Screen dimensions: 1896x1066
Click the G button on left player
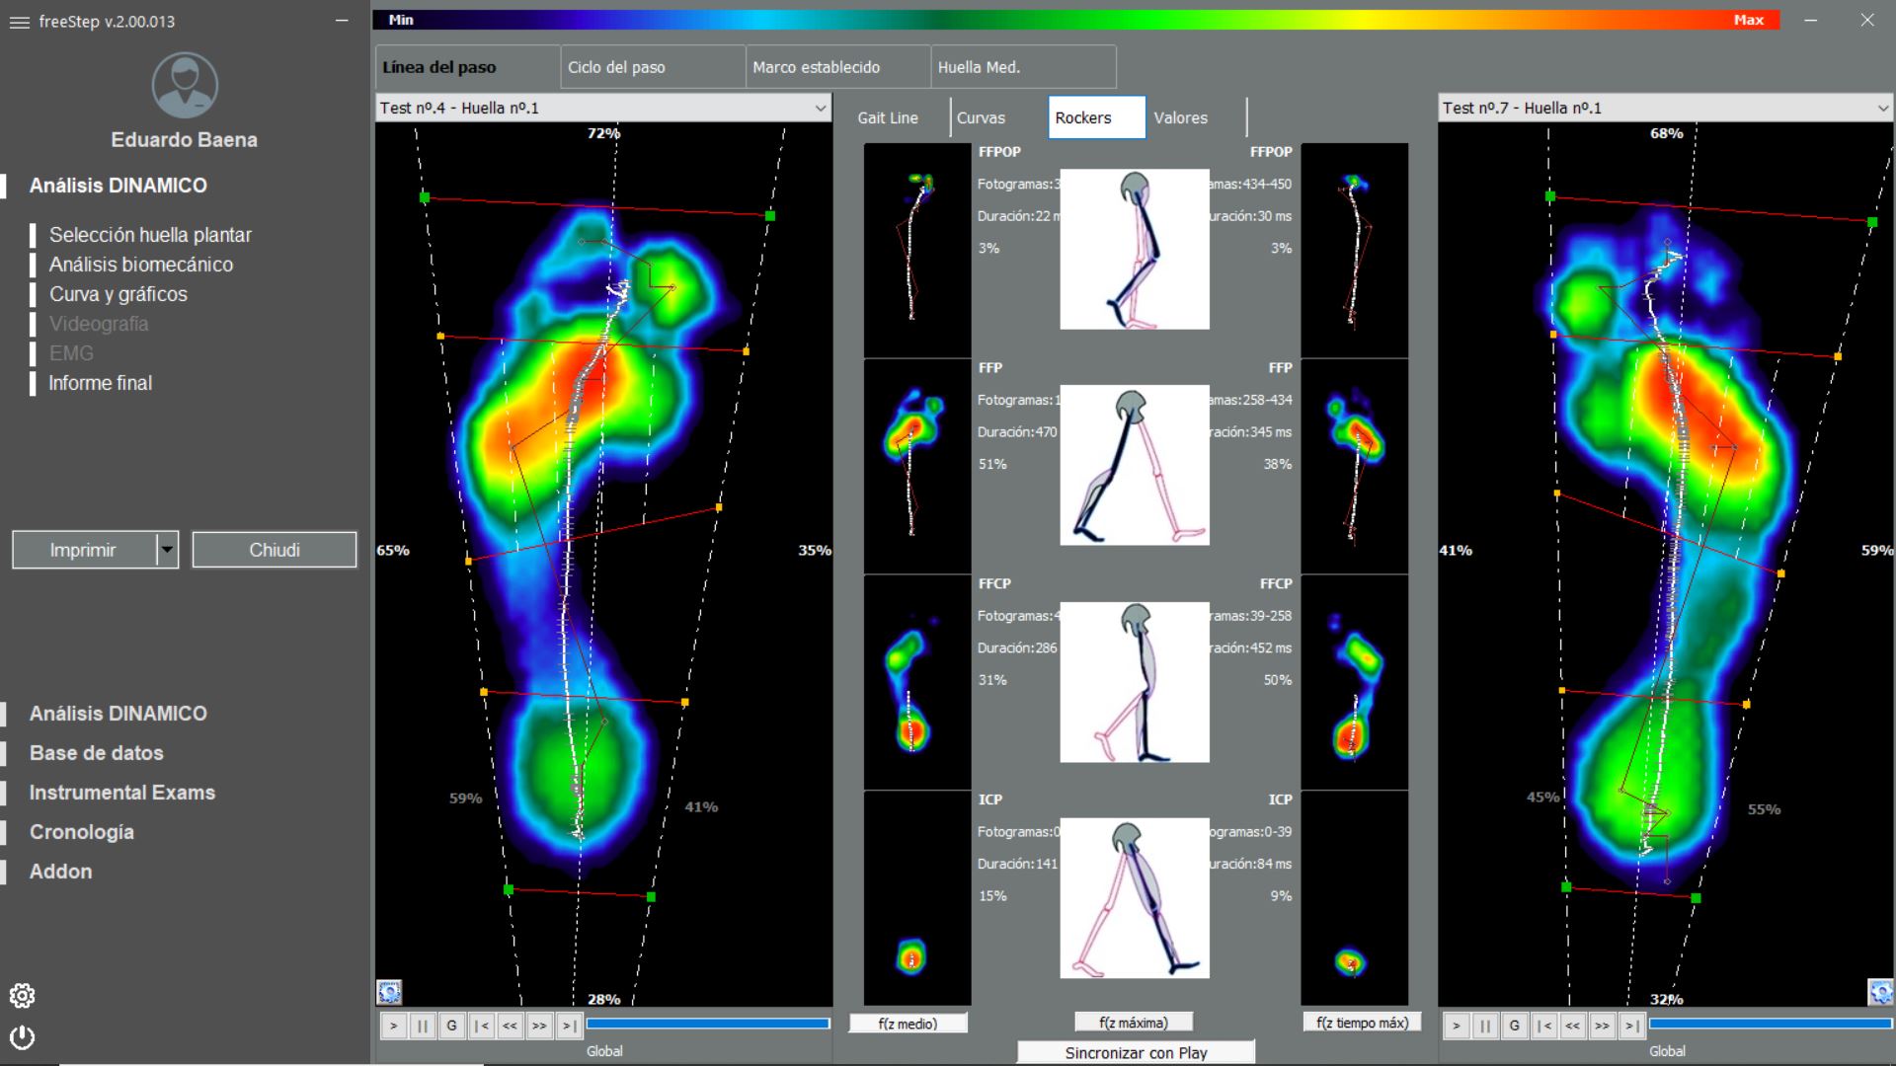tap(451, 1026)
